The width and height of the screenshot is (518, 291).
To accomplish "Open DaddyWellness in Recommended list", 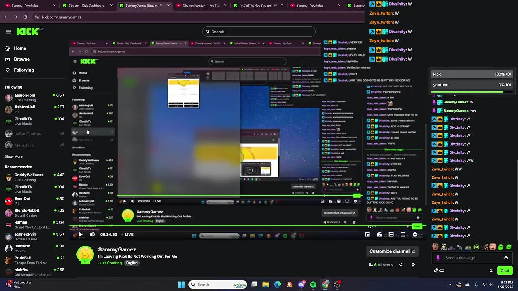I will (x=34, y=177).
